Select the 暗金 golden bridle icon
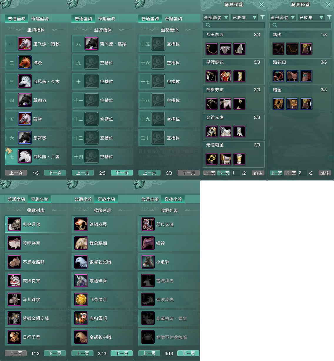Viewport: 334px width, 361px height. (278, 104)
